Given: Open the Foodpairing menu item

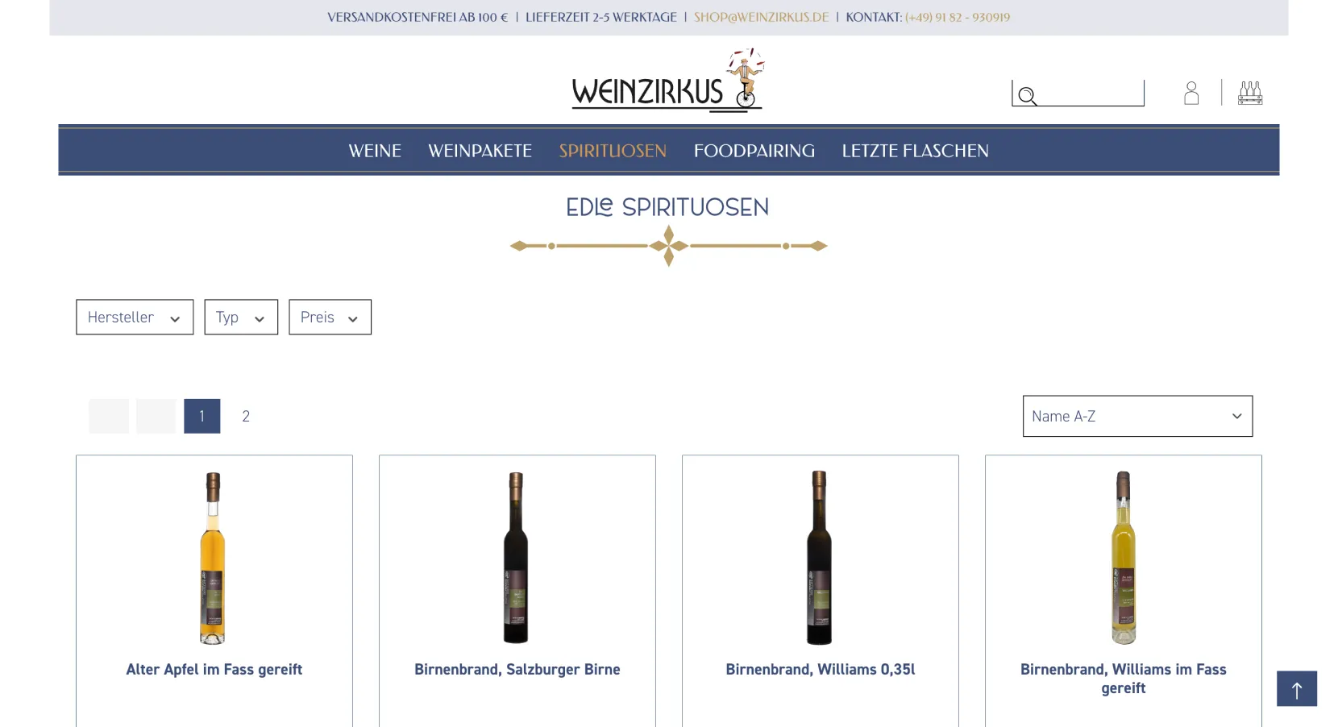Looking at the screenshot, I should click(754, 151).
